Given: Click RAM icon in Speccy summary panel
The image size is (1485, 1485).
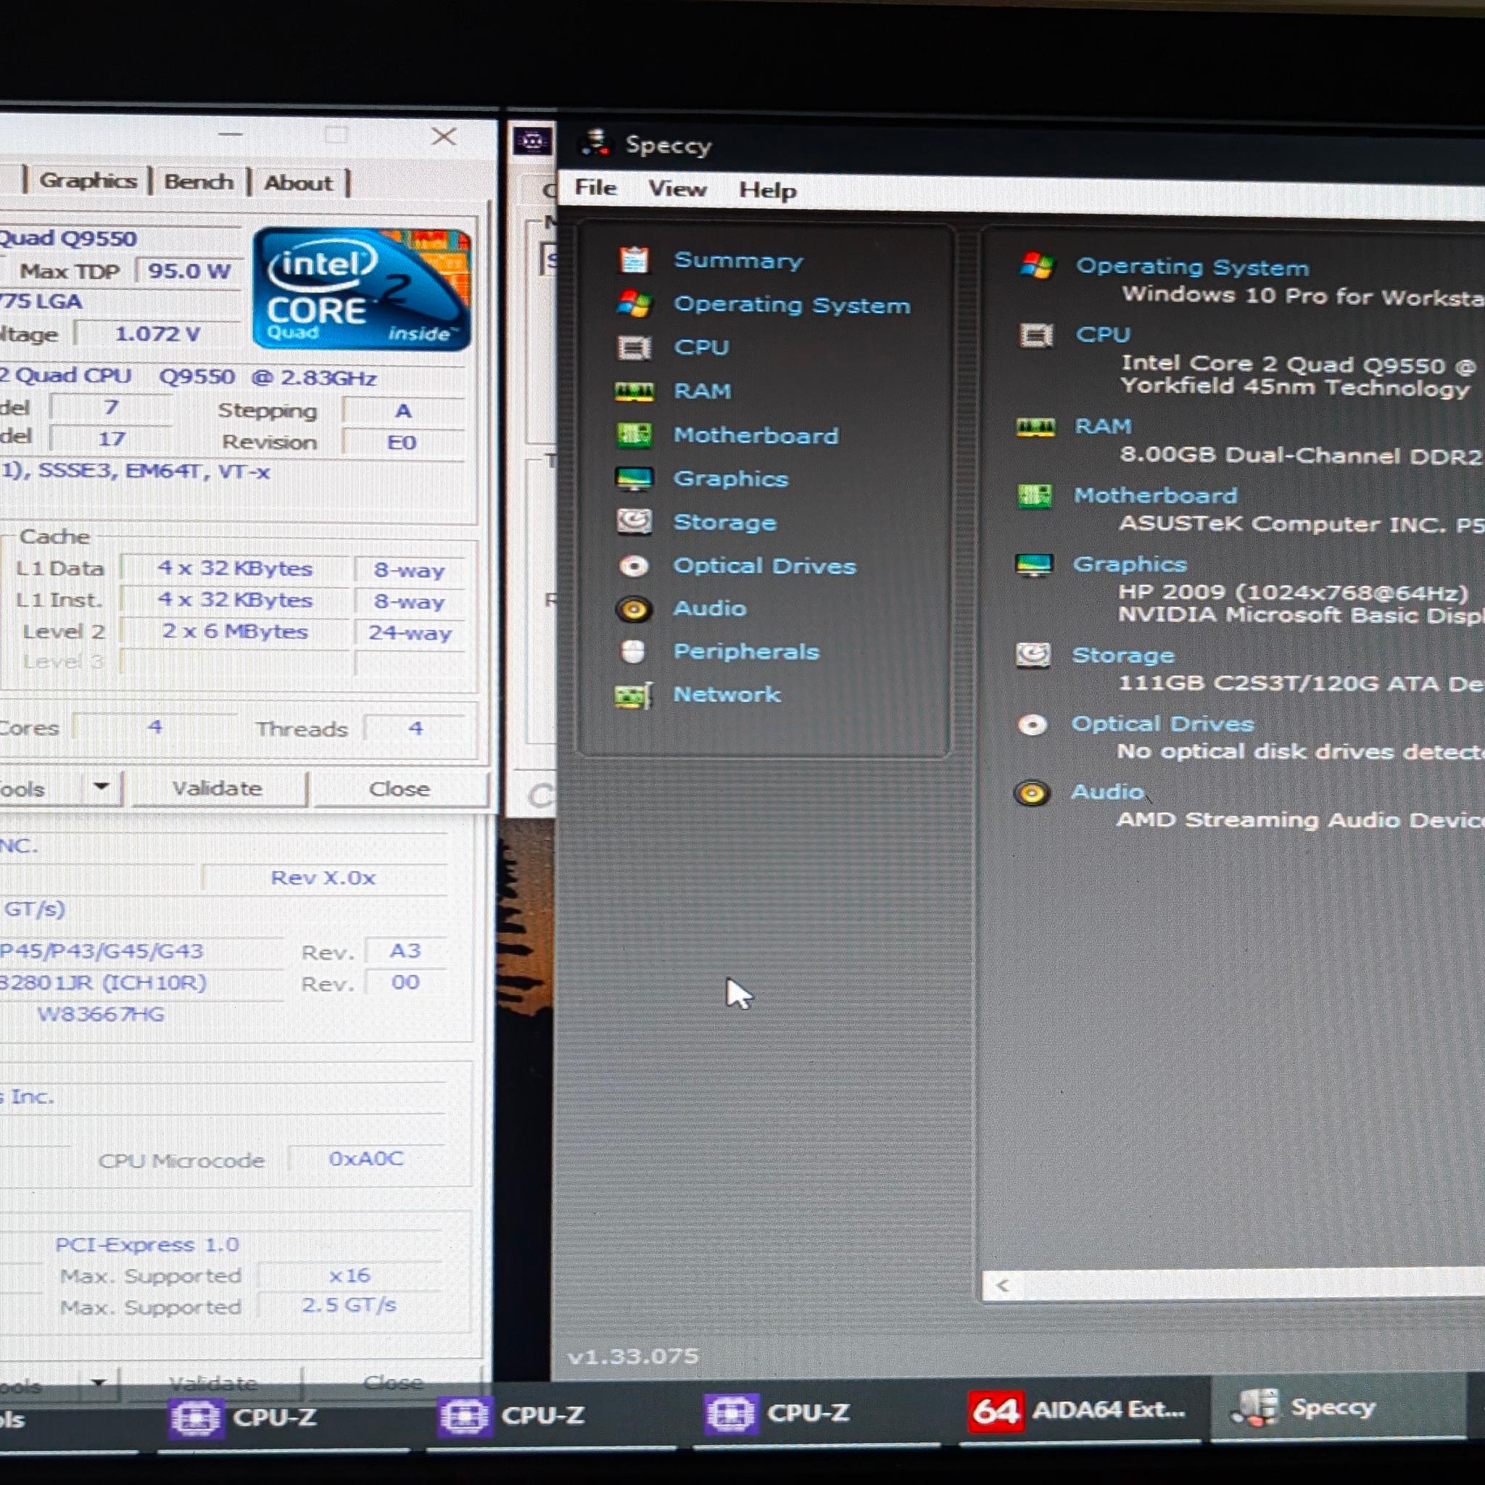Looking at the screenshot, I should [1035, 426].
